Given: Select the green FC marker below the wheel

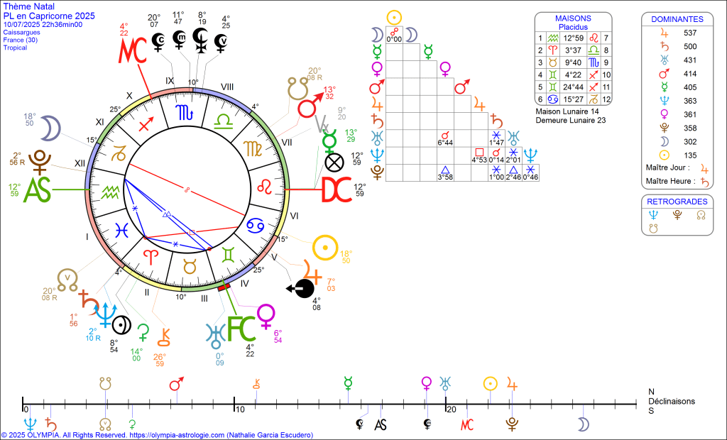Looking at the screenshot, I should coord(240,329).
